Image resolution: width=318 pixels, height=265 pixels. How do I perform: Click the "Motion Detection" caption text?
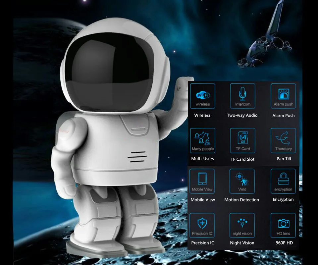click(x=241, y=200)
